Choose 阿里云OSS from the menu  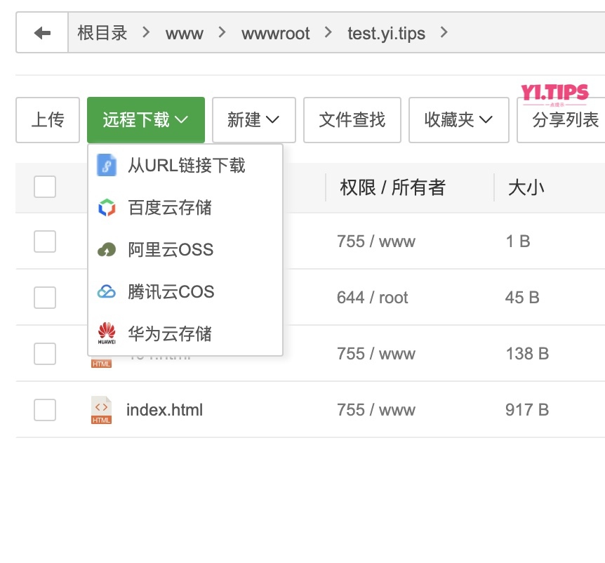pyautogui.click(x=185, y=250)
